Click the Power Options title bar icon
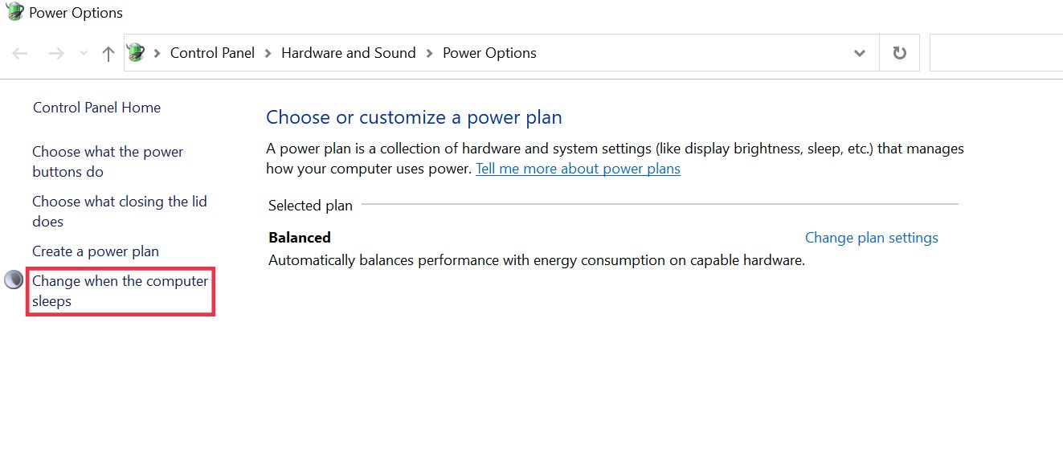 [x=14, y=12]
